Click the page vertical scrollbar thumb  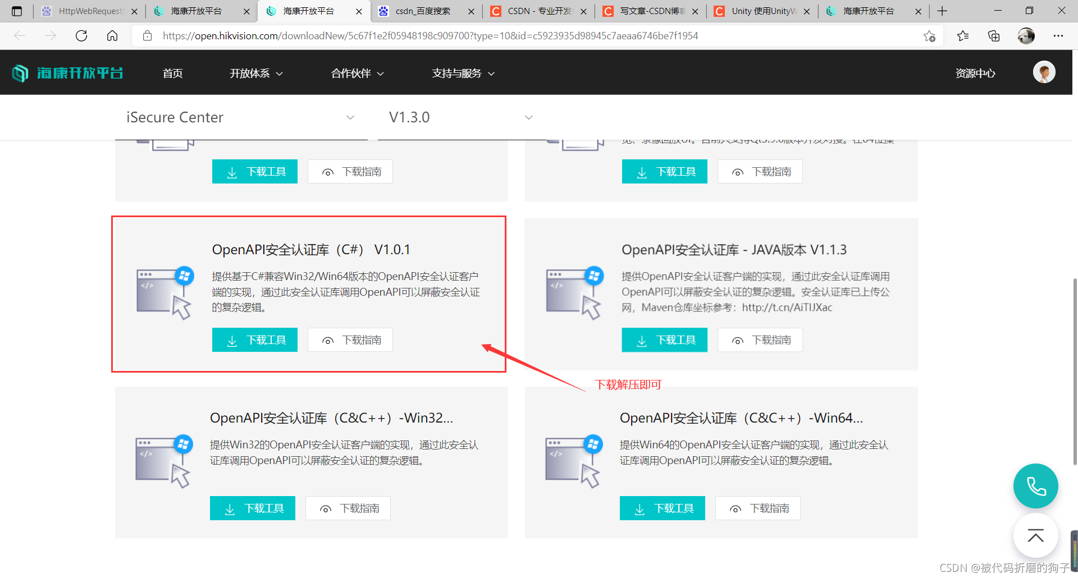coord(1075,371)
